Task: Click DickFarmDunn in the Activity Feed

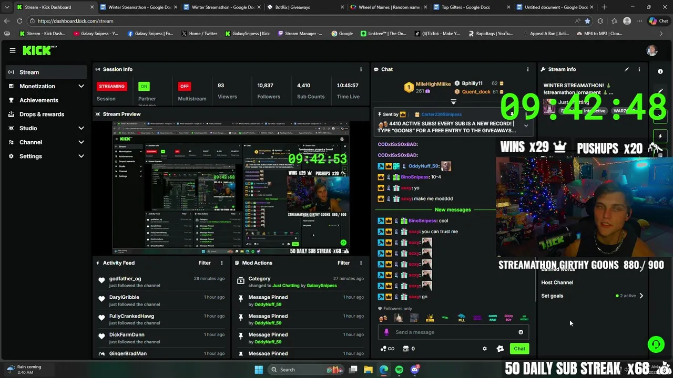Action: point(127,334)
